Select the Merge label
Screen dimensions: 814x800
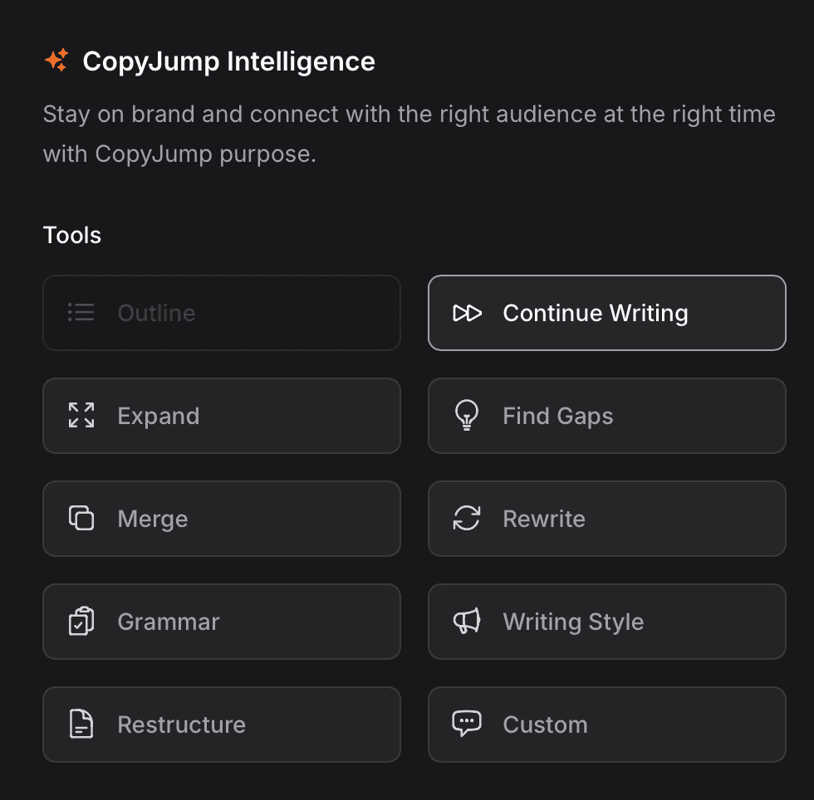[153, 519]
